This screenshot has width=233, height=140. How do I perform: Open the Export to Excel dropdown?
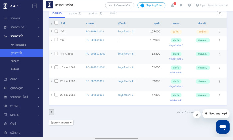tap(61, 123)
